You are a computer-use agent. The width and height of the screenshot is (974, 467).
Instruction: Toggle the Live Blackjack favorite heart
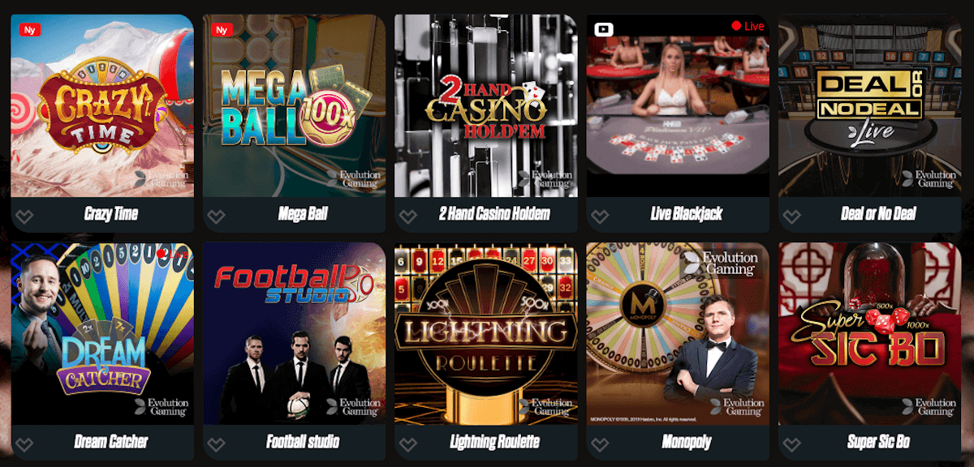[599, 217]
